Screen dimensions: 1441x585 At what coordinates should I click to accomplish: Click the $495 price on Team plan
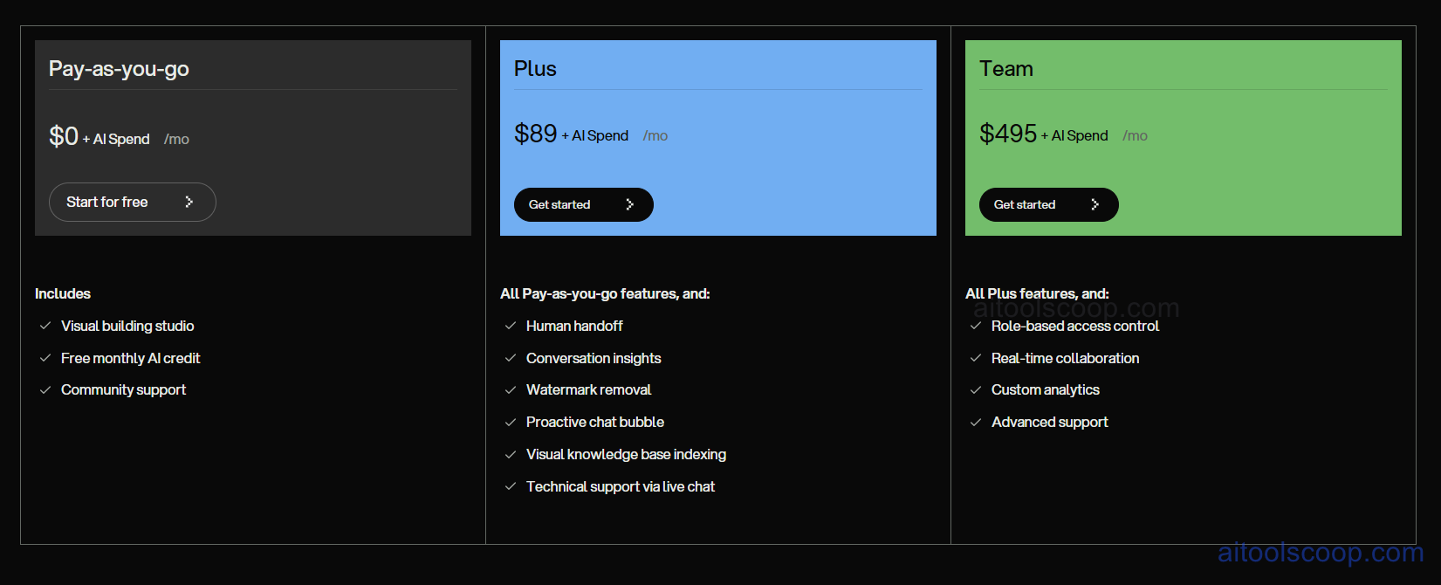1008,133
